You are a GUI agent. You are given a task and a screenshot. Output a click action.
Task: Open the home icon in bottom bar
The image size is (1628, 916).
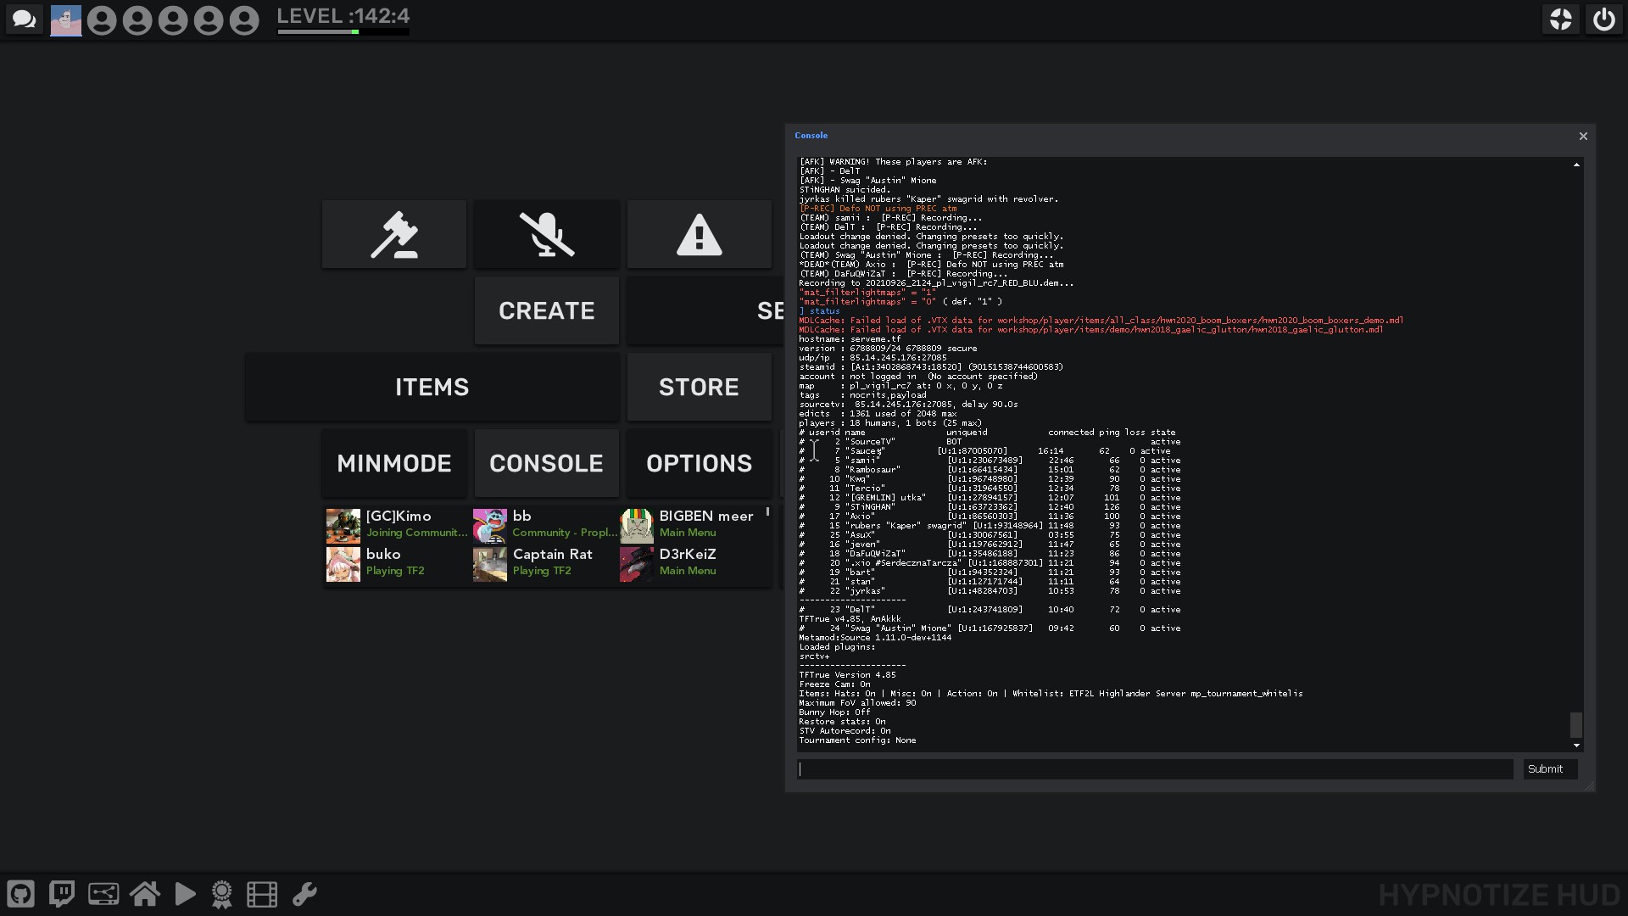[x=145, y=894]
